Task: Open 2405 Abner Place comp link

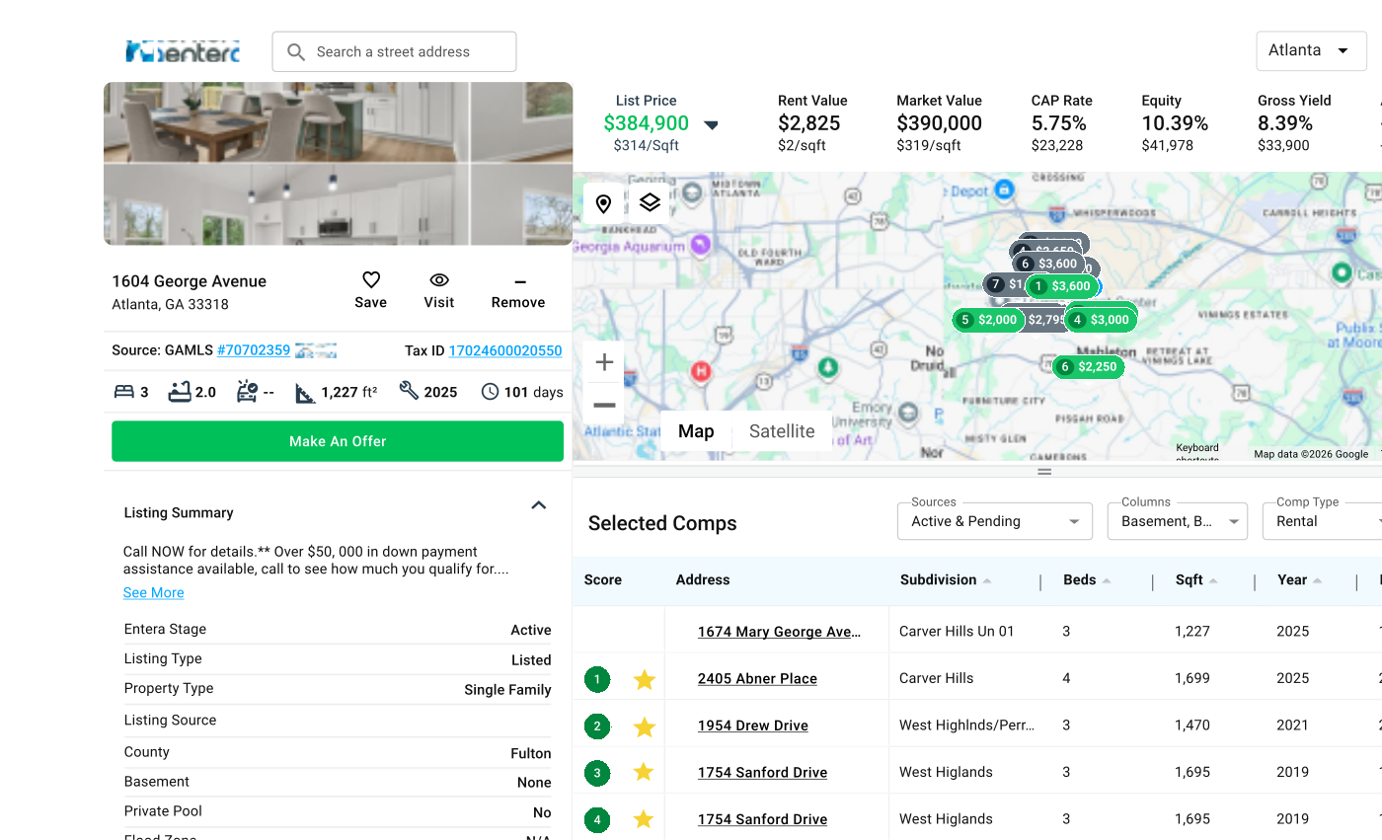Action: coord(757,679)
